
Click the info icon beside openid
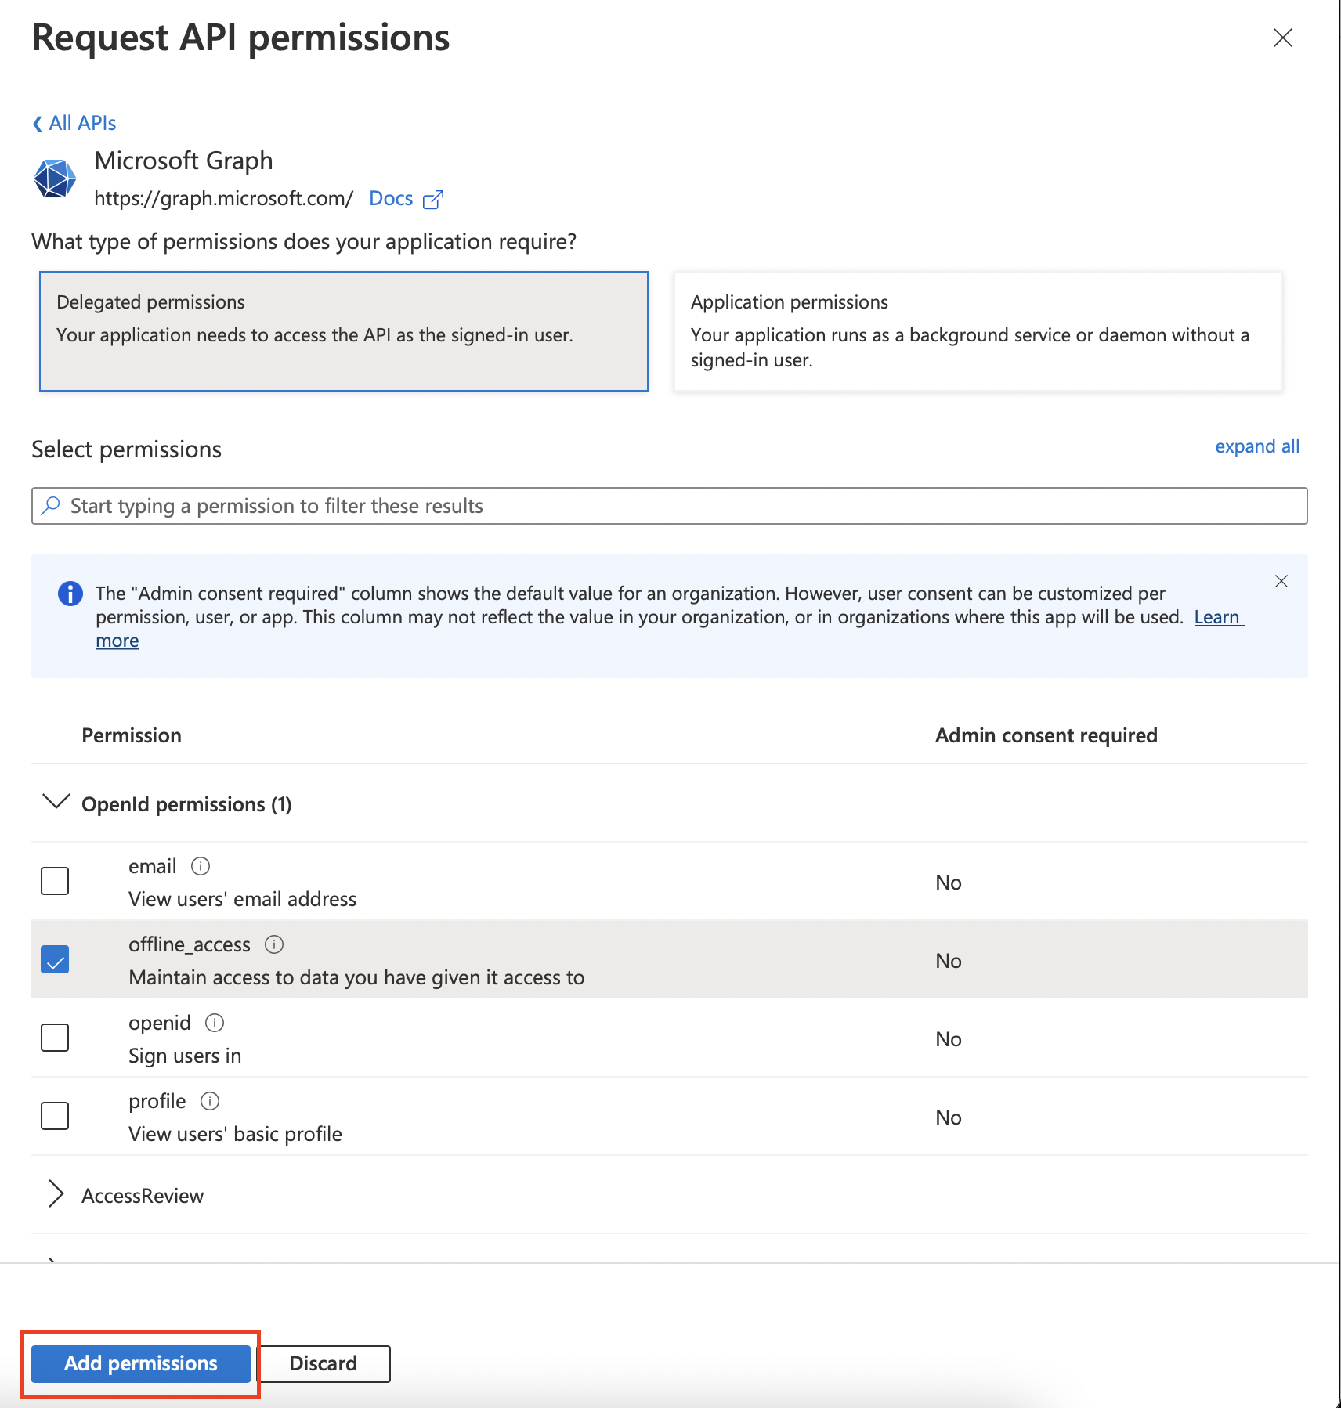point(215,1022)
